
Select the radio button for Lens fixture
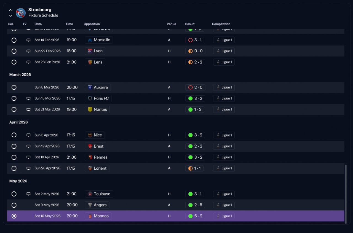[x=14, y=62]
